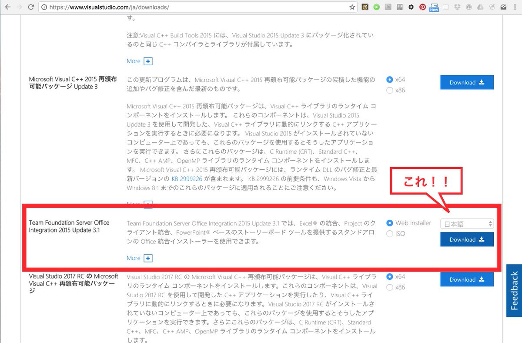Select x86 for Visual C++ 2015 Update 3
This screenshot has height=343, width=522.
click(390, 90)
